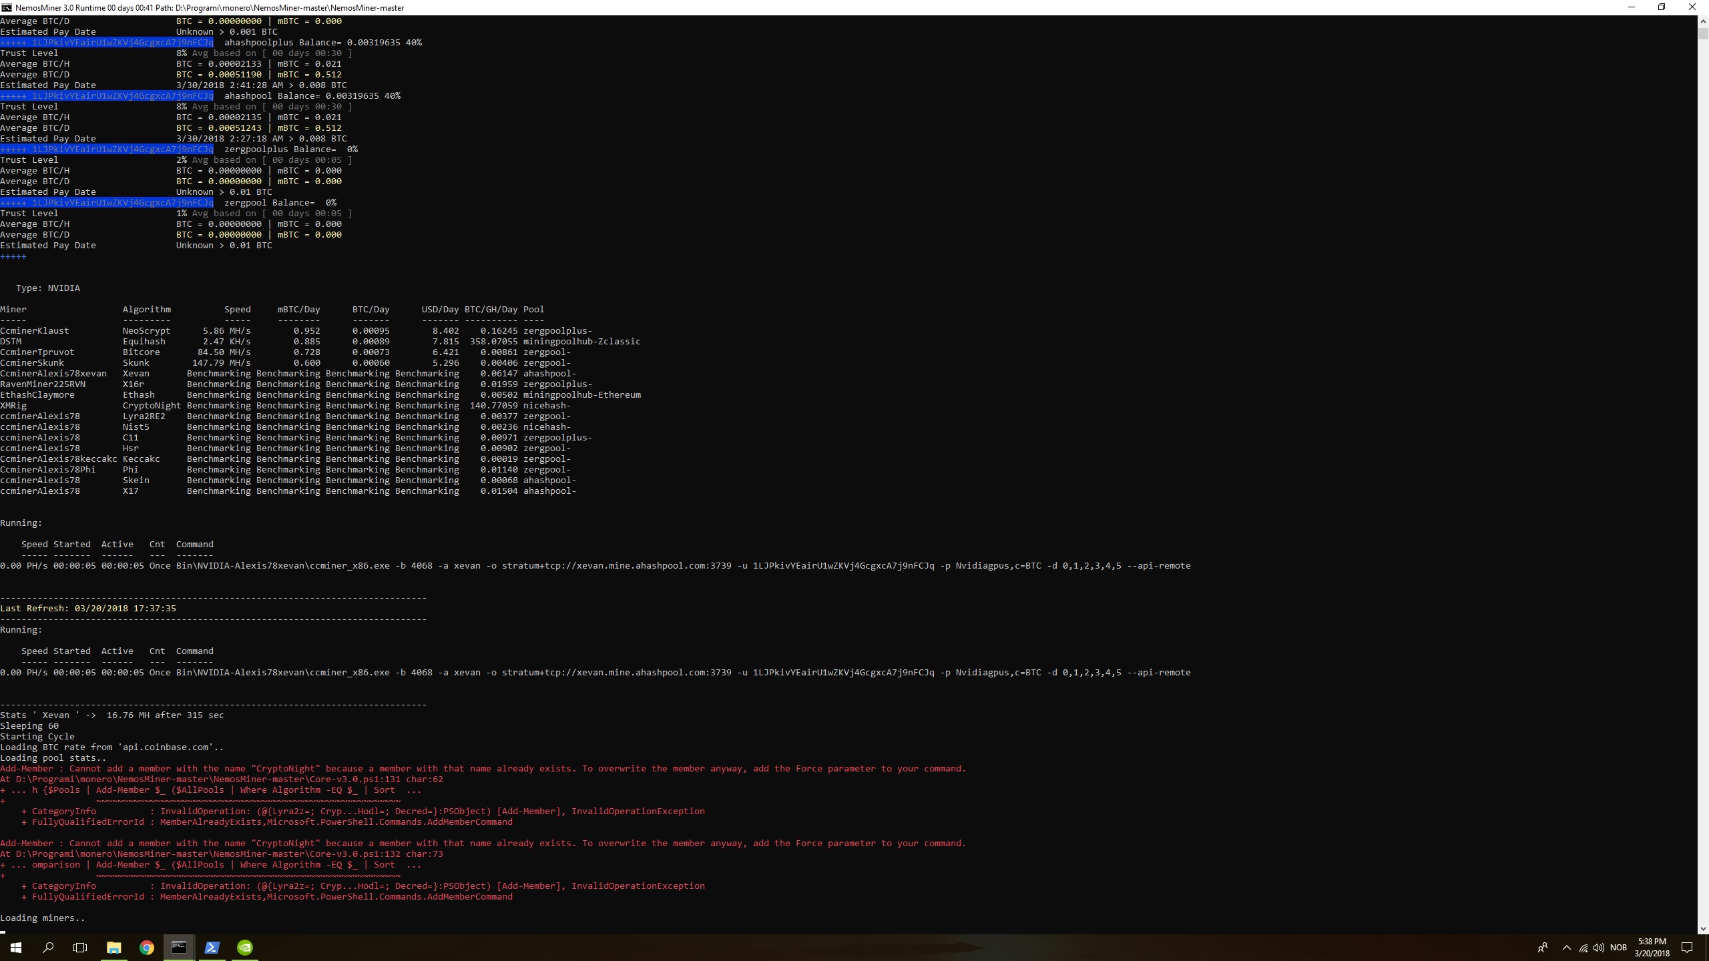This screenshot has height=961, width=1709.
Task: Click the 'Last Refresh: 03/20/2018 17:37:35' line
Action: click(x=88, y=608)
